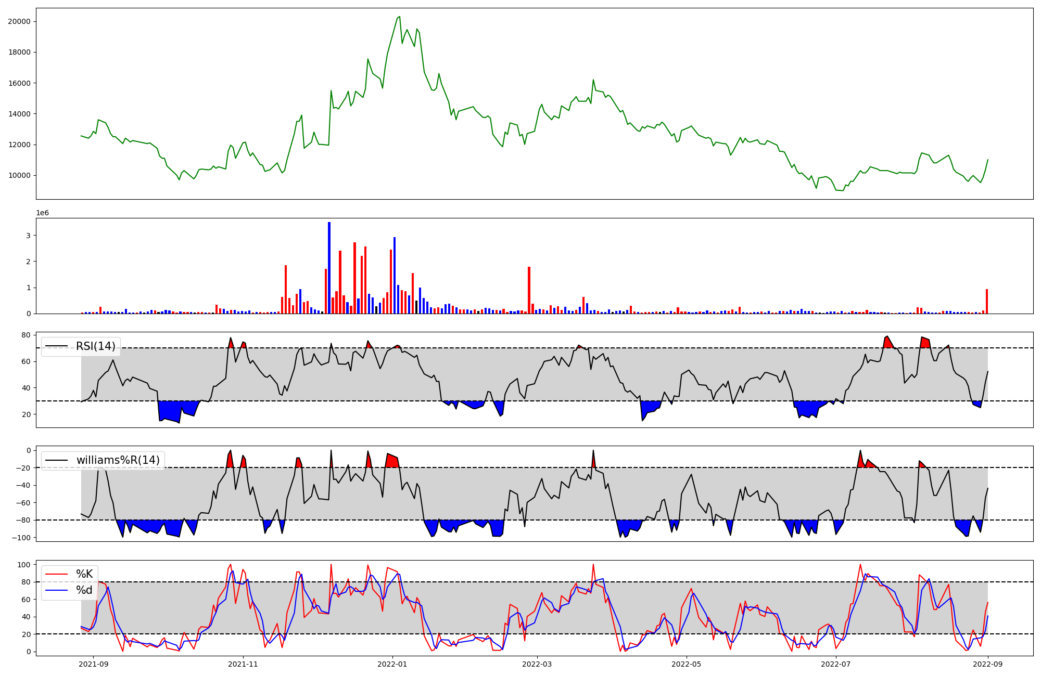Click the -100 tick on Williams %R axis
This screenshot has height=676, width=1041.
(21, 537)
